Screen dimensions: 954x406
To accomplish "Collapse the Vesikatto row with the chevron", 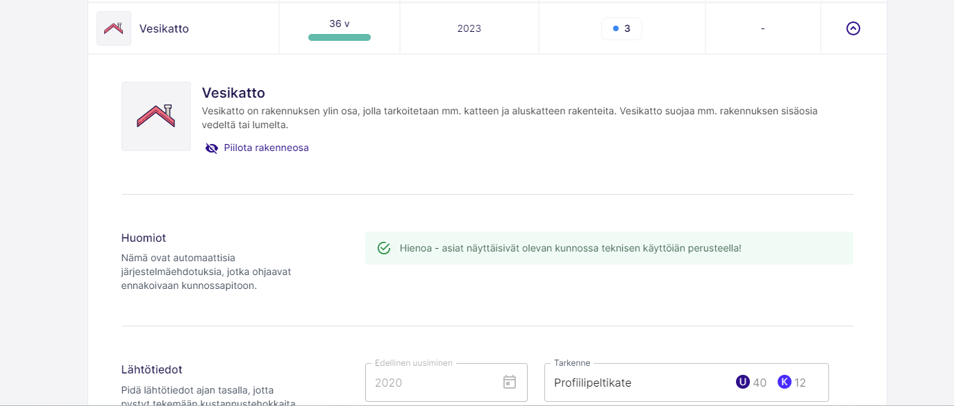I will (x=853, y=28).
